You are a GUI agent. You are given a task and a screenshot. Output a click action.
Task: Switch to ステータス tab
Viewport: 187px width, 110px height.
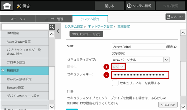pyautogui.click(x=18, y=19)
